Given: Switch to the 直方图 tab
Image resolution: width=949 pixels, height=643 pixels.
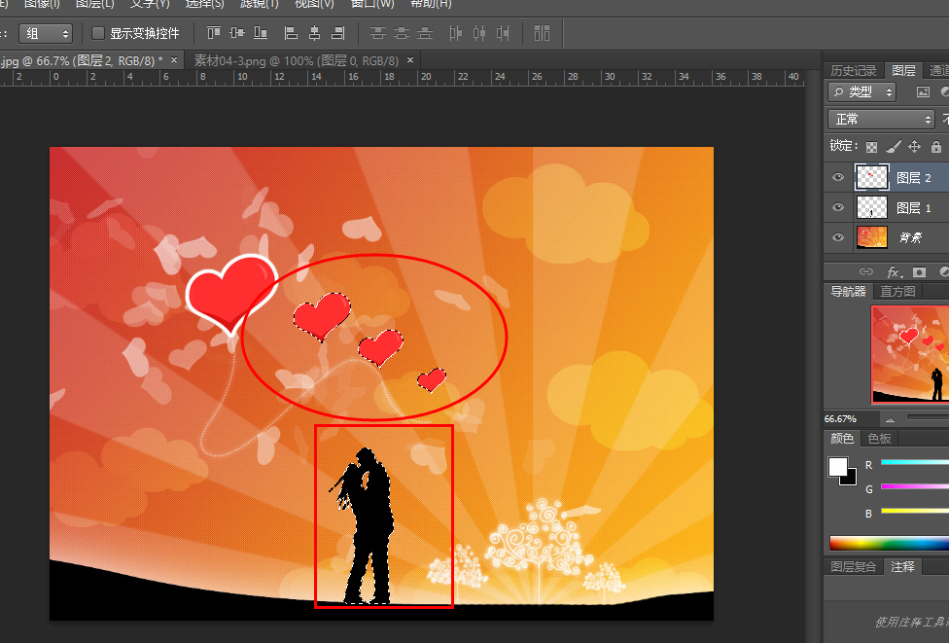Looking at the screenshot, I should point(897,291).
